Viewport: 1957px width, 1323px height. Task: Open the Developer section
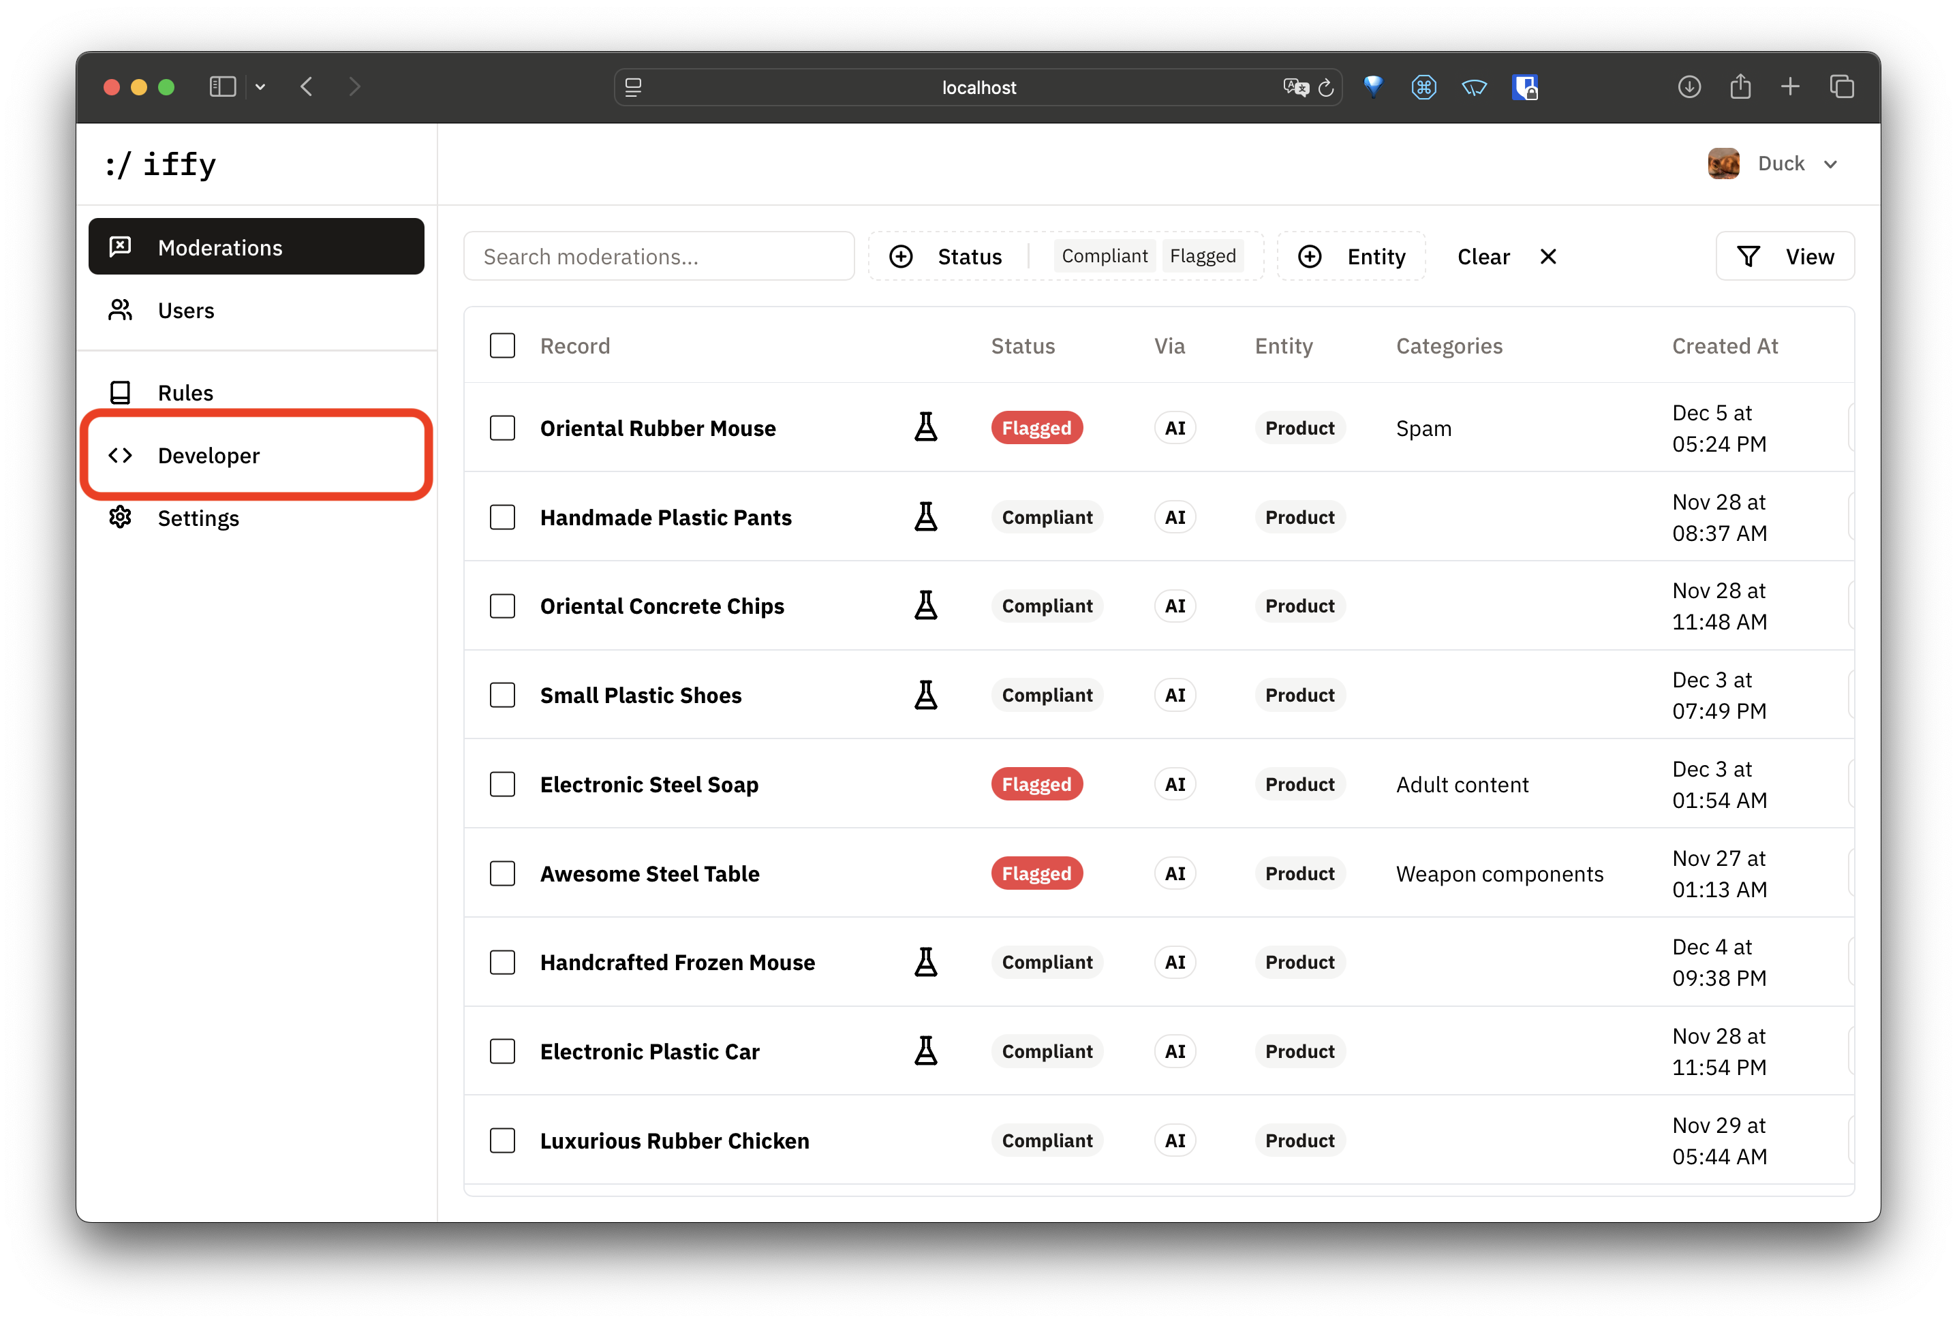coord(208,455)
